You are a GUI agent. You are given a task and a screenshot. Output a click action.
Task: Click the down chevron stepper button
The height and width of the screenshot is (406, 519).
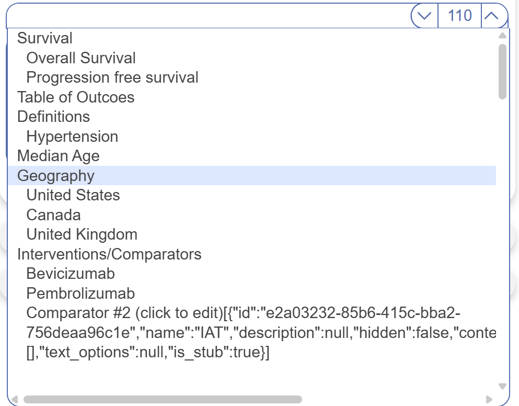click(424, 16)
